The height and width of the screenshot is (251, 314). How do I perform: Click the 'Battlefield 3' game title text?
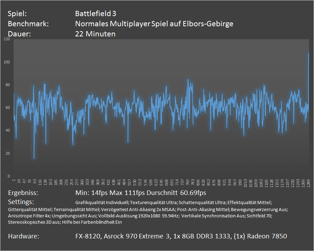[96, 14]
